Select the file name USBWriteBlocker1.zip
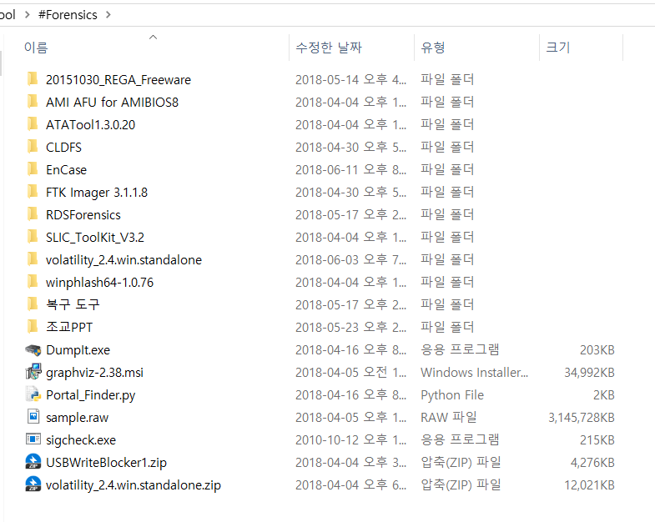The height and width of the screenshot is (522, 655). [x=106, y=463]
